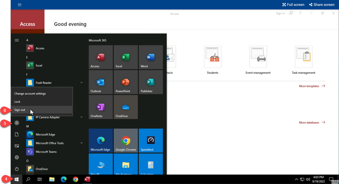Image resolution: width=339 pixels, height=184 pixels.
Task: Open taskbar Search magnifier
Action: pos(28,179)
